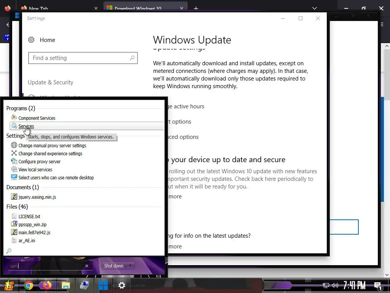Click the Configure proxy server icon
Screen dimensions: 390x293
coord(14,161)
